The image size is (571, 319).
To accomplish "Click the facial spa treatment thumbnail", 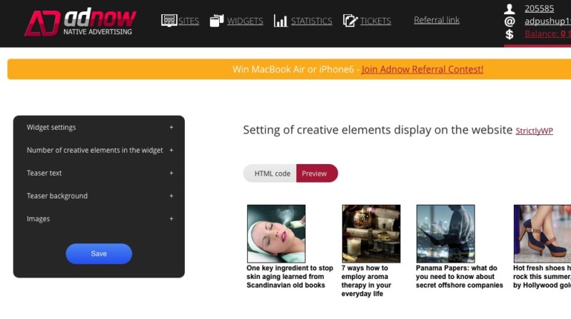I will [x=276, y=234].
